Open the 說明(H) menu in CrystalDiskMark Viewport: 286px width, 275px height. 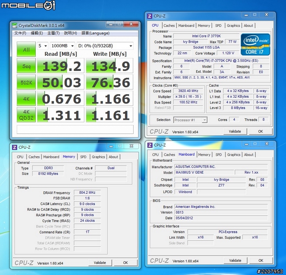tap(71, 33)
